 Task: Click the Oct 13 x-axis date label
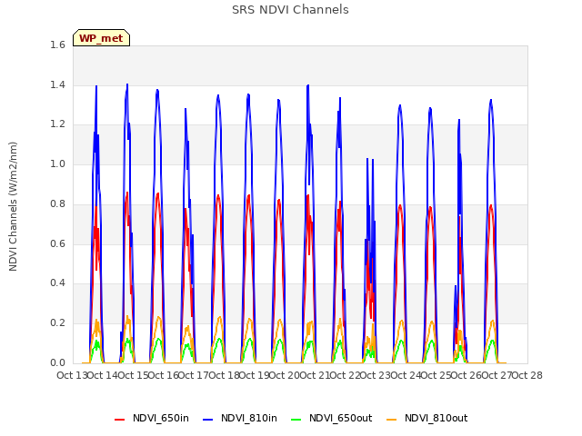point(72,375)
